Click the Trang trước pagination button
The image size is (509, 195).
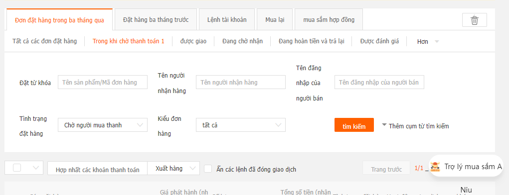(x=386, y=169)
